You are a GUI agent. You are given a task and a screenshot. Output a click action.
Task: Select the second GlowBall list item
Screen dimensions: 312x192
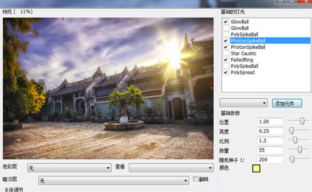tap(240, 28)
